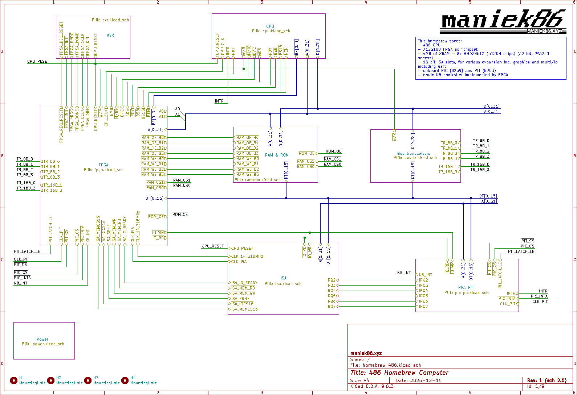Click the junction dot on the CPU_RESET wire
This screenshot has height=395, width=577.
click(96, 64)
